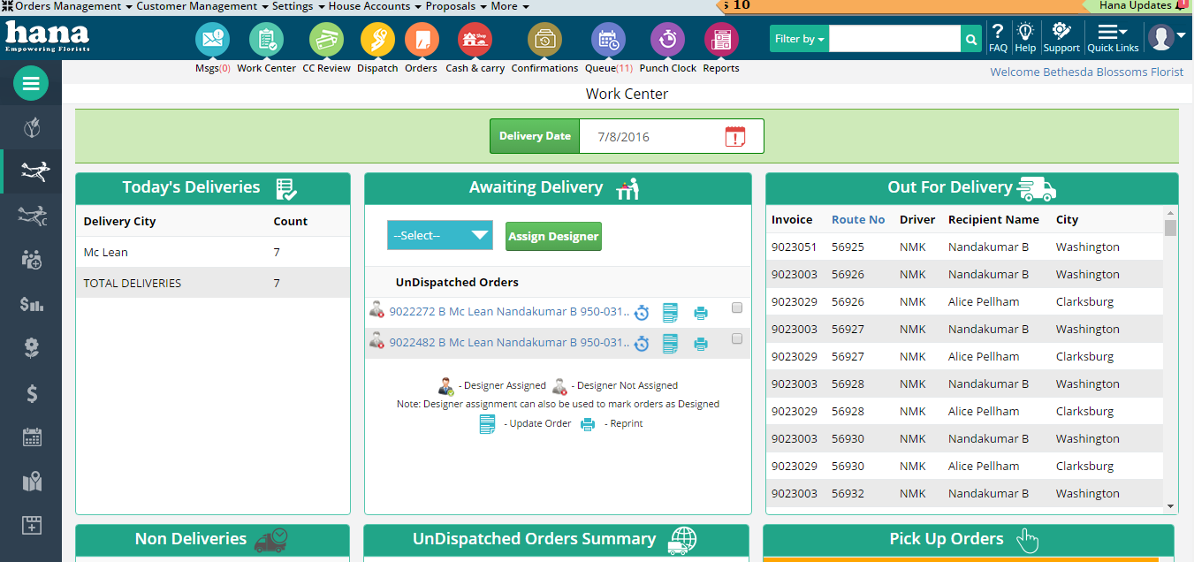Open the Cash & carry icon

click(x=475, y=40)
